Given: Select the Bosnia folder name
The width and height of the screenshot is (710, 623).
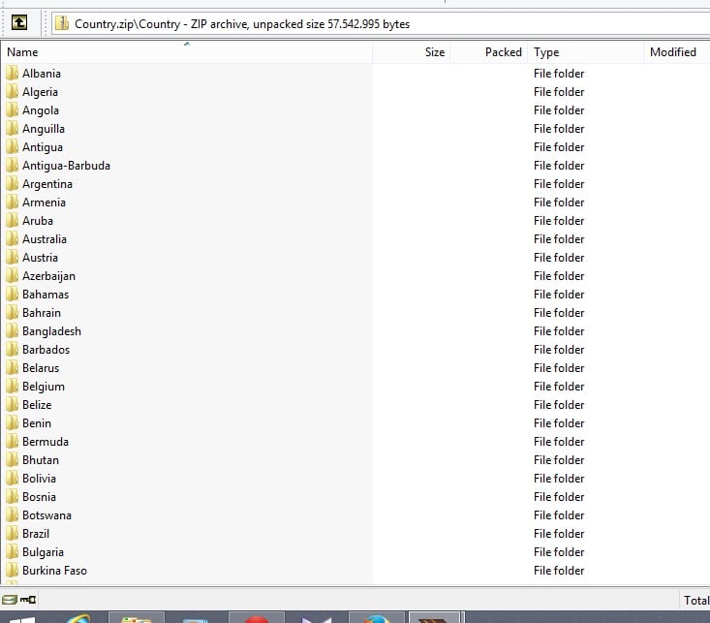Looking at the screenshot, I should click(39, 497).
